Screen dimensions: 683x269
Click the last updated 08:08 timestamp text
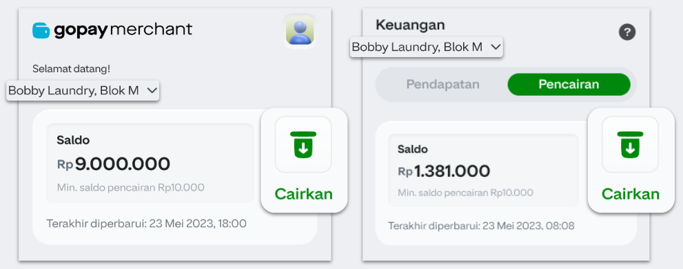point(481,226)
